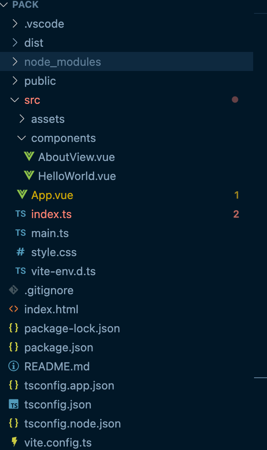Open package-lock.json
Image resolution: width=267 pixels, height=450 pixels.
tap(73, 328)
